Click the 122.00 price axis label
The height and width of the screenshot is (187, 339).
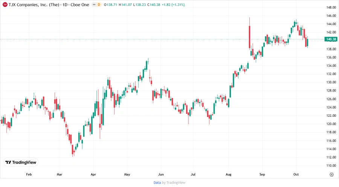click(331, 116)
